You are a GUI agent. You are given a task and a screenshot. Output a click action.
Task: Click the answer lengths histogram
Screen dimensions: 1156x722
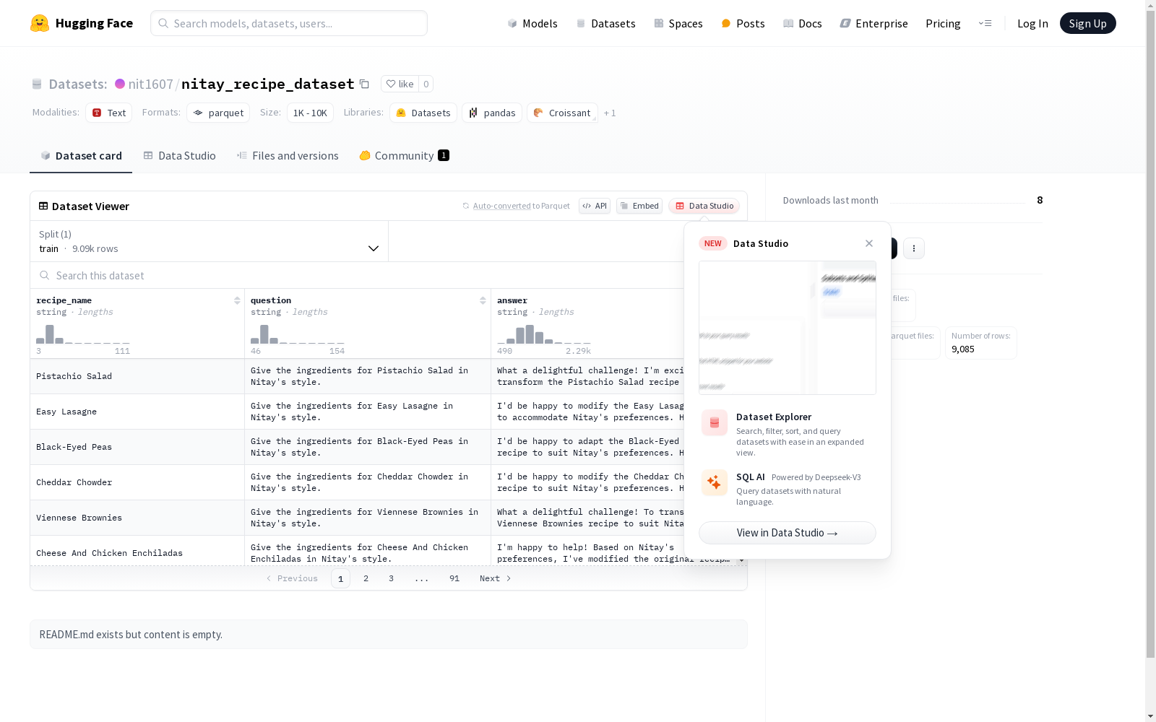[544, 334]
